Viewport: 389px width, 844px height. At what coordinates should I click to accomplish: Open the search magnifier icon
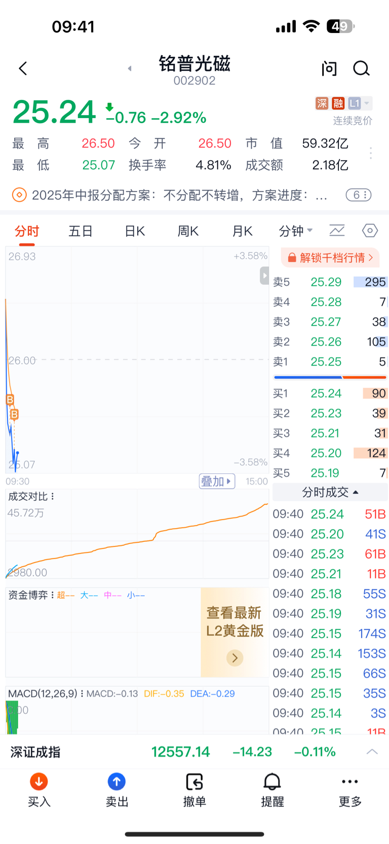pyautogui.click(x=362, y=68)
